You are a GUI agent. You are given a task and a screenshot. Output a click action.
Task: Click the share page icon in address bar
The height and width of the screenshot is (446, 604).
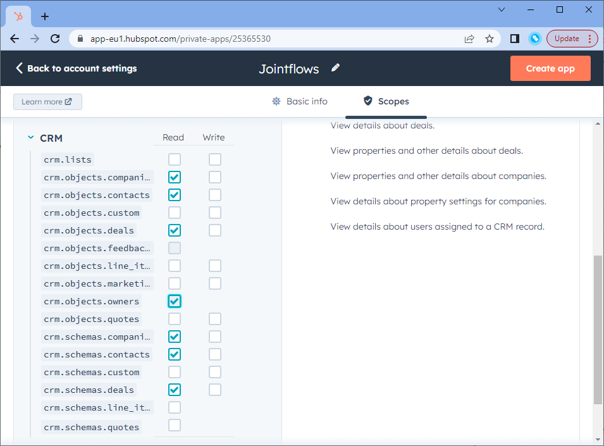pos(469,39)
